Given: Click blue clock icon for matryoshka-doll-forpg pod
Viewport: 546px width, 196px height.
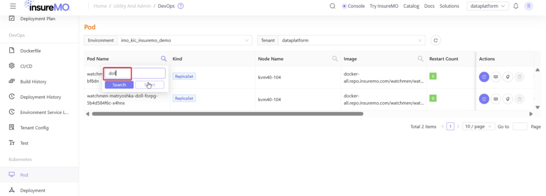Looking at the screenshot, I should tap(484, 99).
